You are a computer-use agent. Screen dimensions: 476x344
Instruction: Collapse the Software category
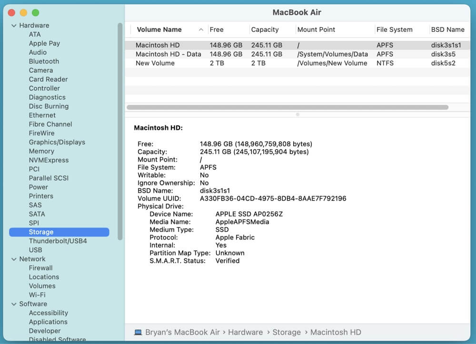click(14, 304)
